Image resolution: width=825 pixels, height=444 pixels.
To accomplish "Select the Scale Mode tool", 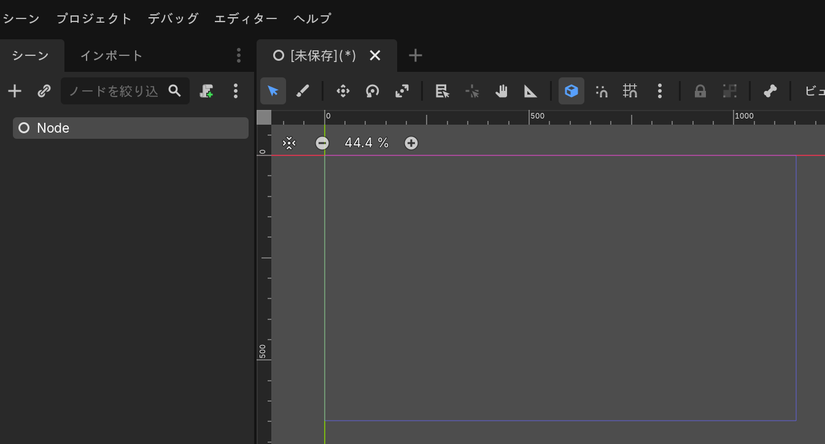I will [x=402, y=91].
